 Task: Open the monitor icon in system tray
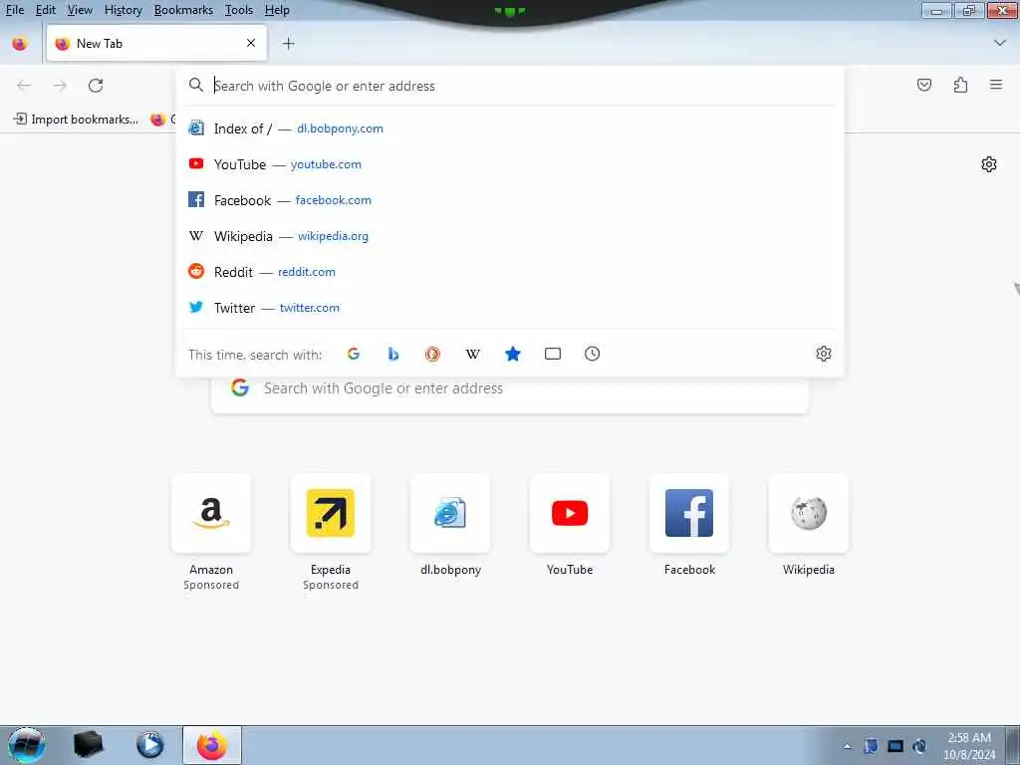[x=895, y=746]
